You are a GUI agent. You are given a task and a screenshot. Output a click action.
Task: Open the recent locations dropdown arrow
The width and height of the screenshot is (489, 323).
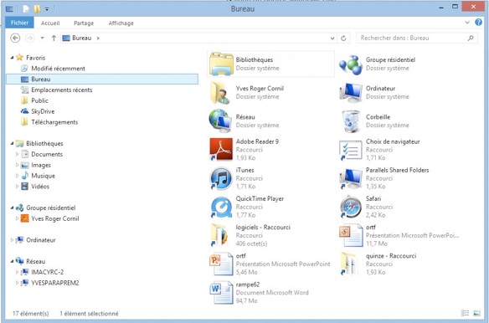pyautogui.click(x=42, y=38)
